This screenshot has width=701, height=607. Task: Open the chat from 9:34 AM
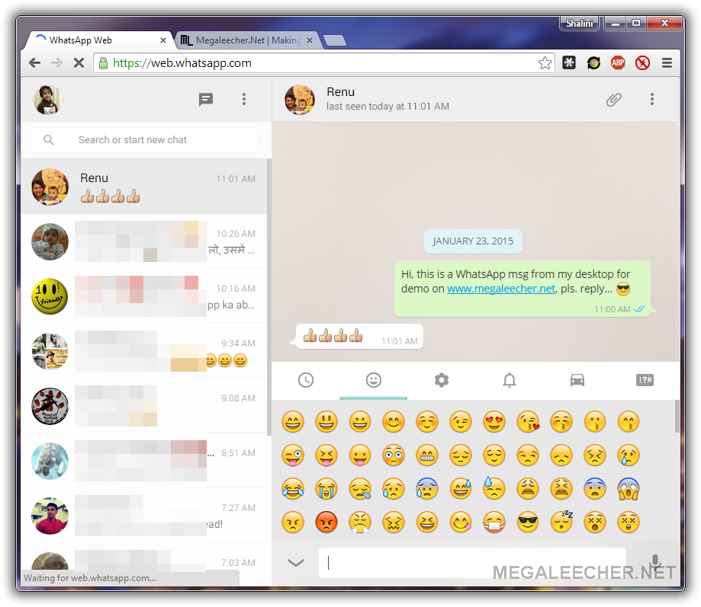click(x=144, y=351)
